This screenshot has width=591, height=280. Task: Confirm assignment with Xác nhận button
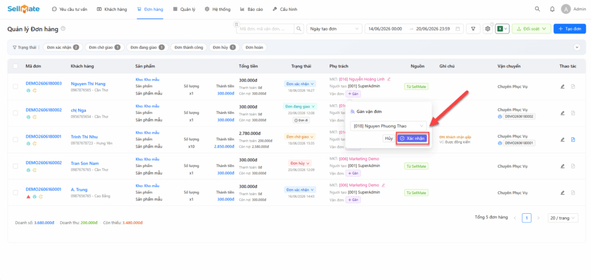412,138
